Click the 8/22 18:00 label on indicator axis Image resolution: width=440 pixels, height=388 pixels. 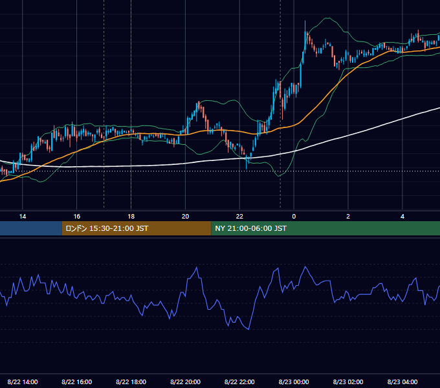pyautogui.click(x=131, y=382)
